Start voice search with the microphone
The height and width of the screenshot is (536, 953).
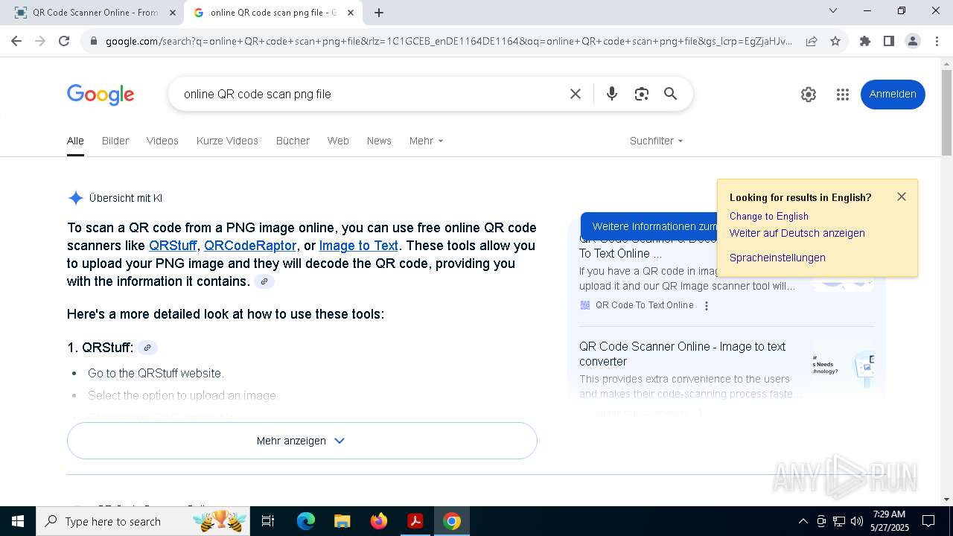(612, 94)
